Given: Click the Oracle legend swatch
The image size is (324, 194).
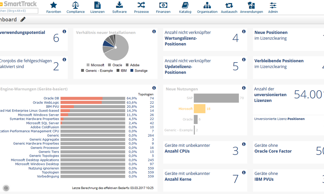Looking at the screenshot, I should click(109, 65).
